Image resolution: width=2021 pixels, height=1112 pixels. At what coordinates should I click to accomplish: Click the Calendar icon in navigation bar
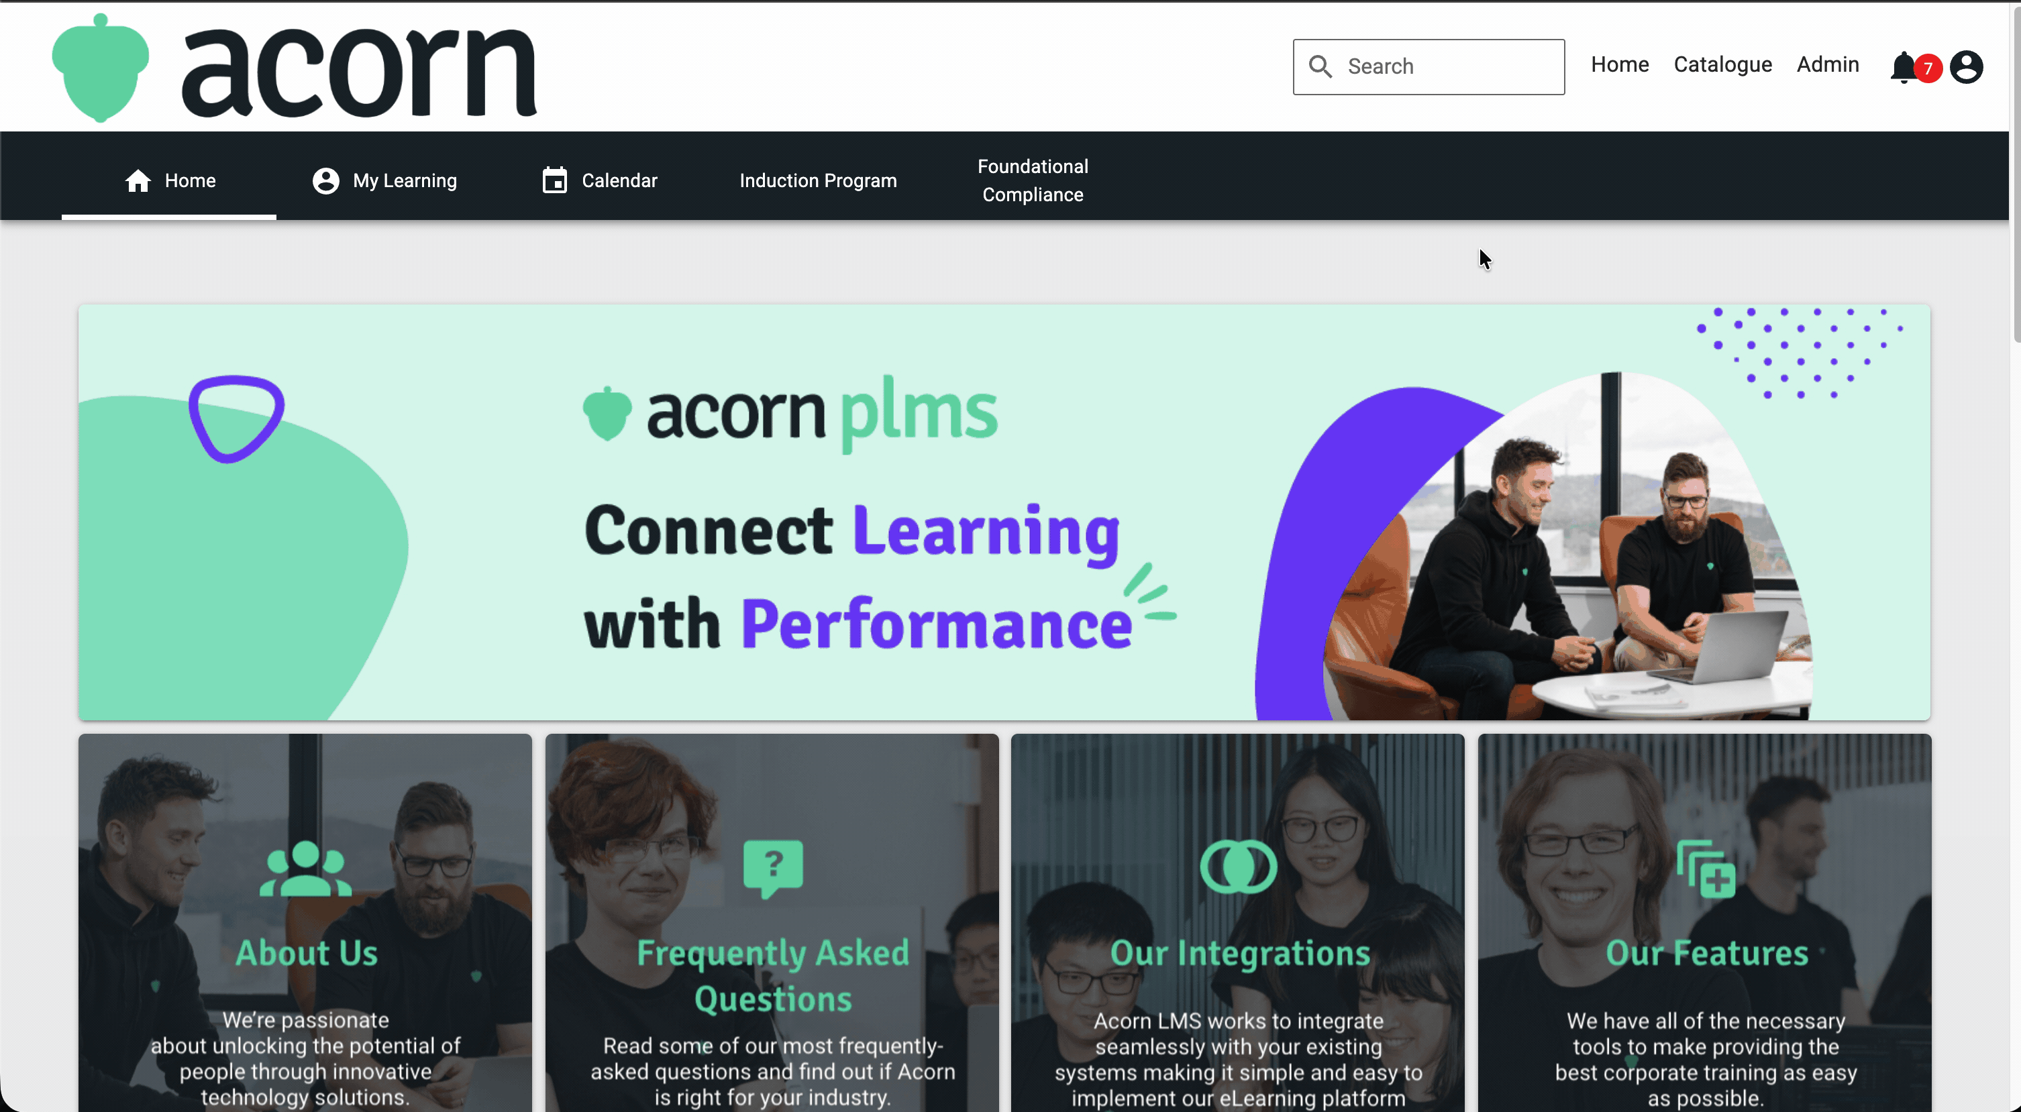click(x=555, y=180)
